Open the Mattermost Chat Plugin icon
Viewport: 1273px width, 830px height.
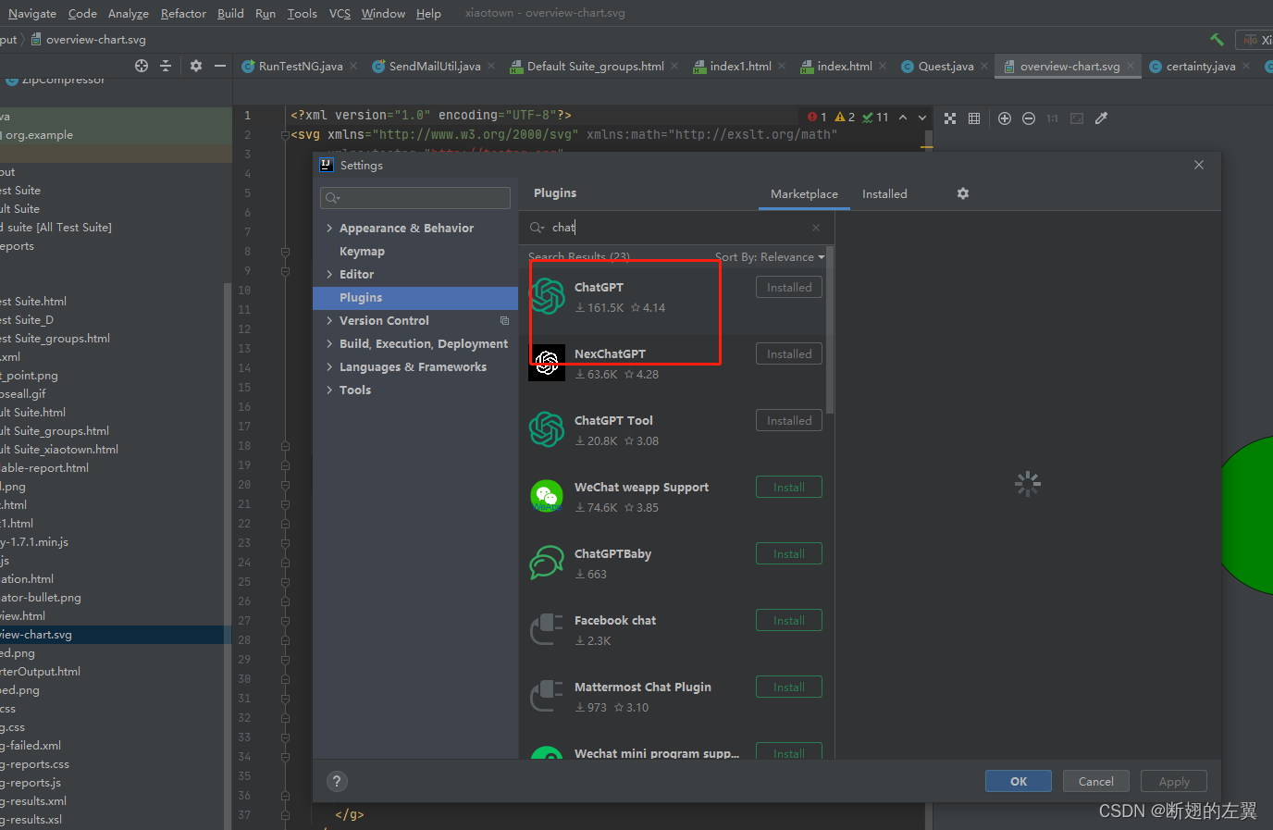pos(547,696)
